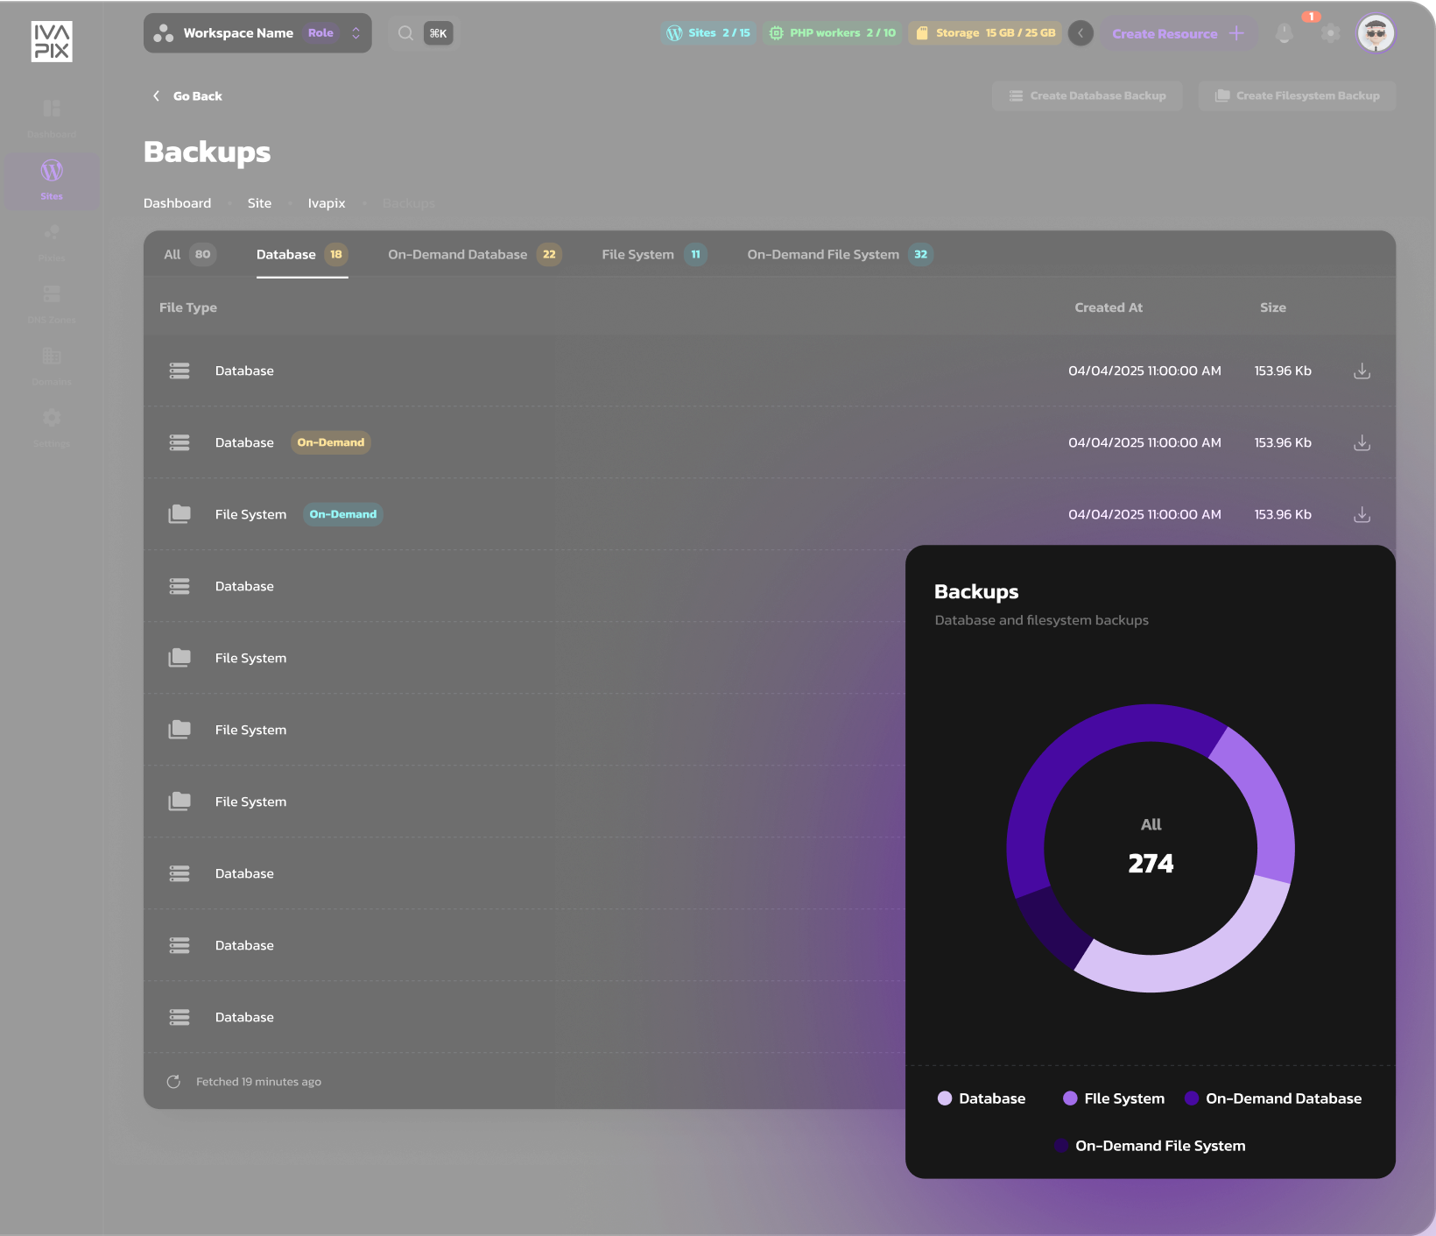Click Create Database Backup button
The width and height of the screenshot is (1436, 1236).
tap(1087, 95)
